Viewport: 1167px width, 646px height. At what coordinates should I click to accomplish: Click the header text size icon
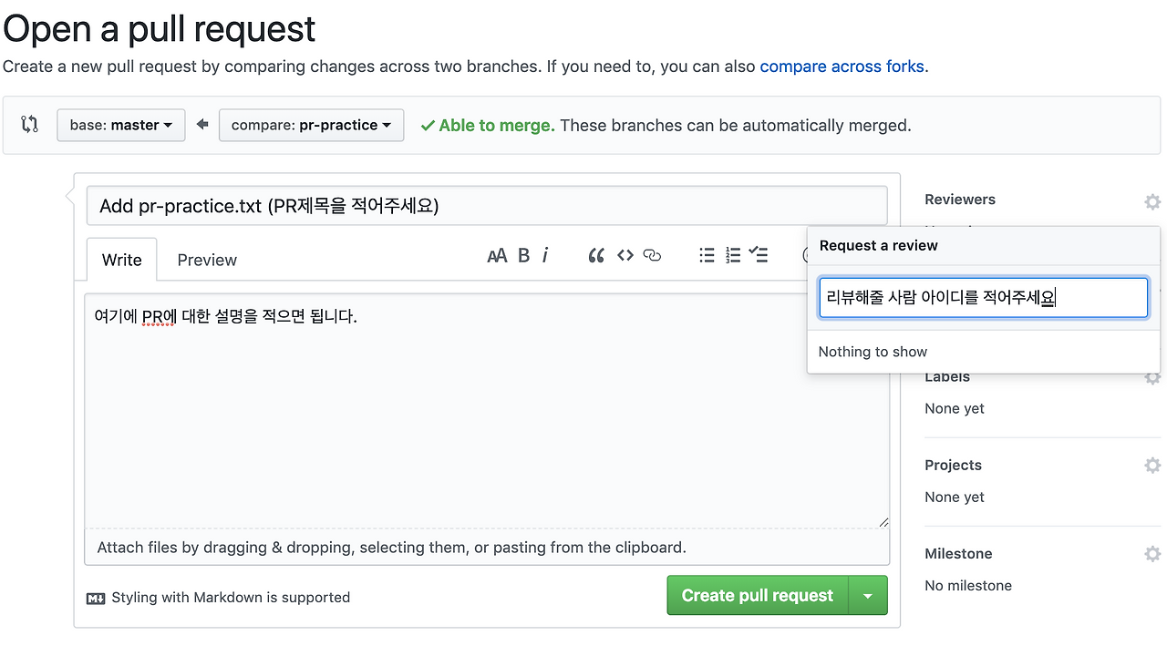coord(497,256)
